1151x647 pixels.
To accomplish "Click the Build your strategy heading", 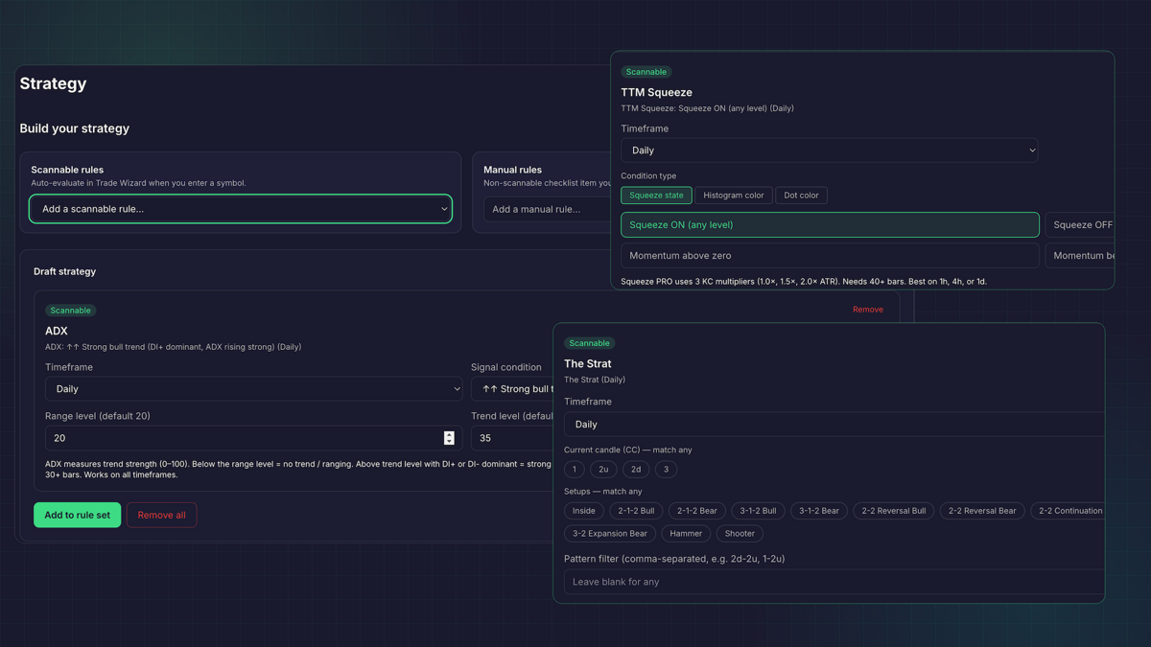I will pos(75,128).
